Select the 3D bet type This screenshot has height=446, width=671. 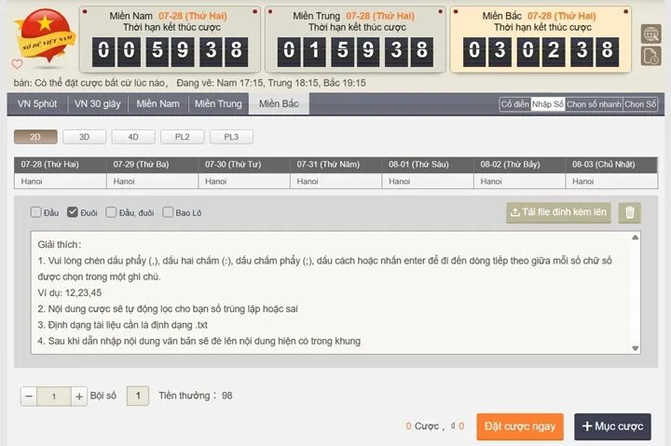(85, 137)
